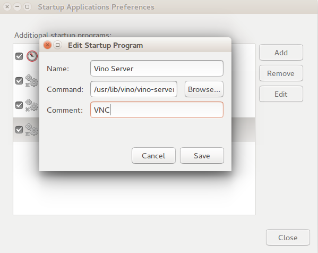Select the highlighted fourth entry's gears icon
The image size is (318, 253).
(x=32, y=130)
